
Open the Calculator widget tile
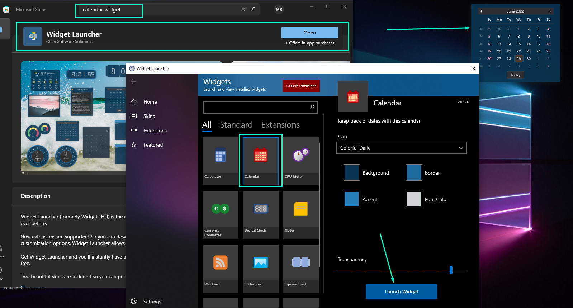click(x=220, y=161)
